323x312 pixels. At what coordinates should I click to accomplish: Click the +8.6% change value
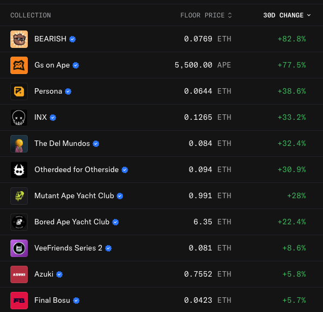pos(294,248)
